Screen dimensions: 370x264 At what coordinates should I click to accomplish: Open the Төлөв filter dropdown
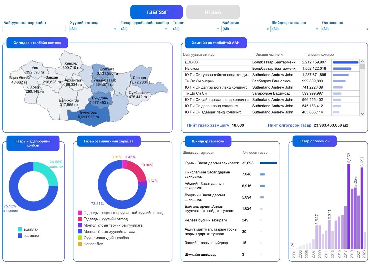click(196, 29)
